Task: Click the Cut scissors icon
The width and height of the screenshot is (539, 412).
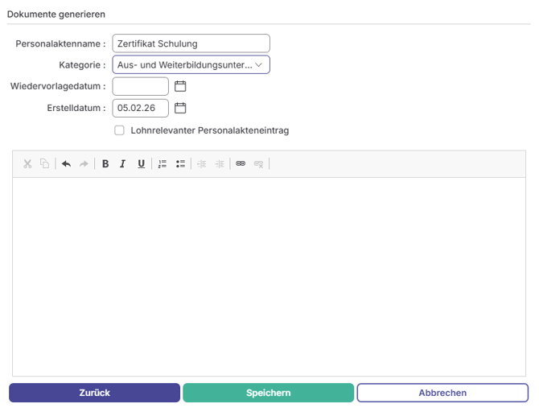Action: (27, 164)
